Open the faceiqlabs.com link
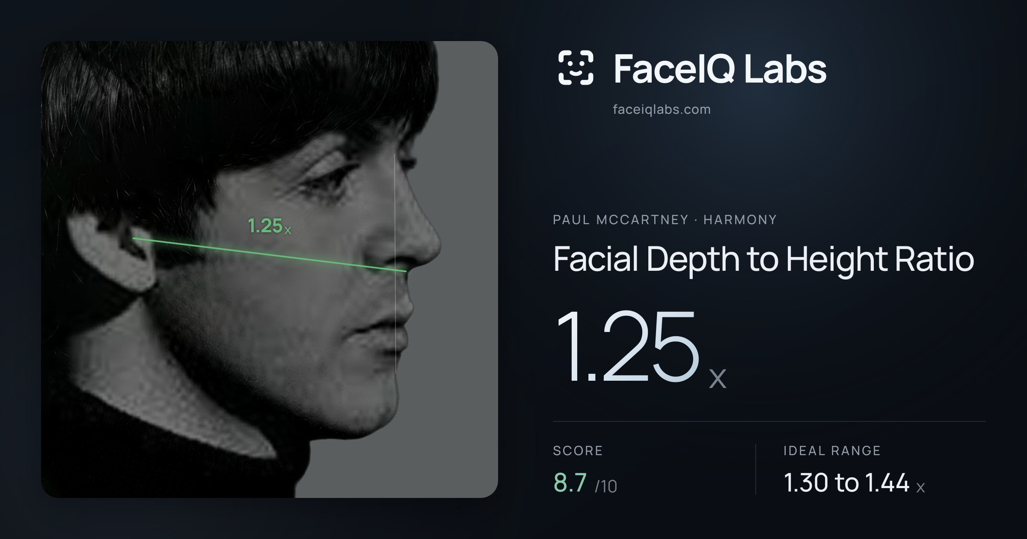This screenshot has height=539, width=1027. (x=662, y=110)
